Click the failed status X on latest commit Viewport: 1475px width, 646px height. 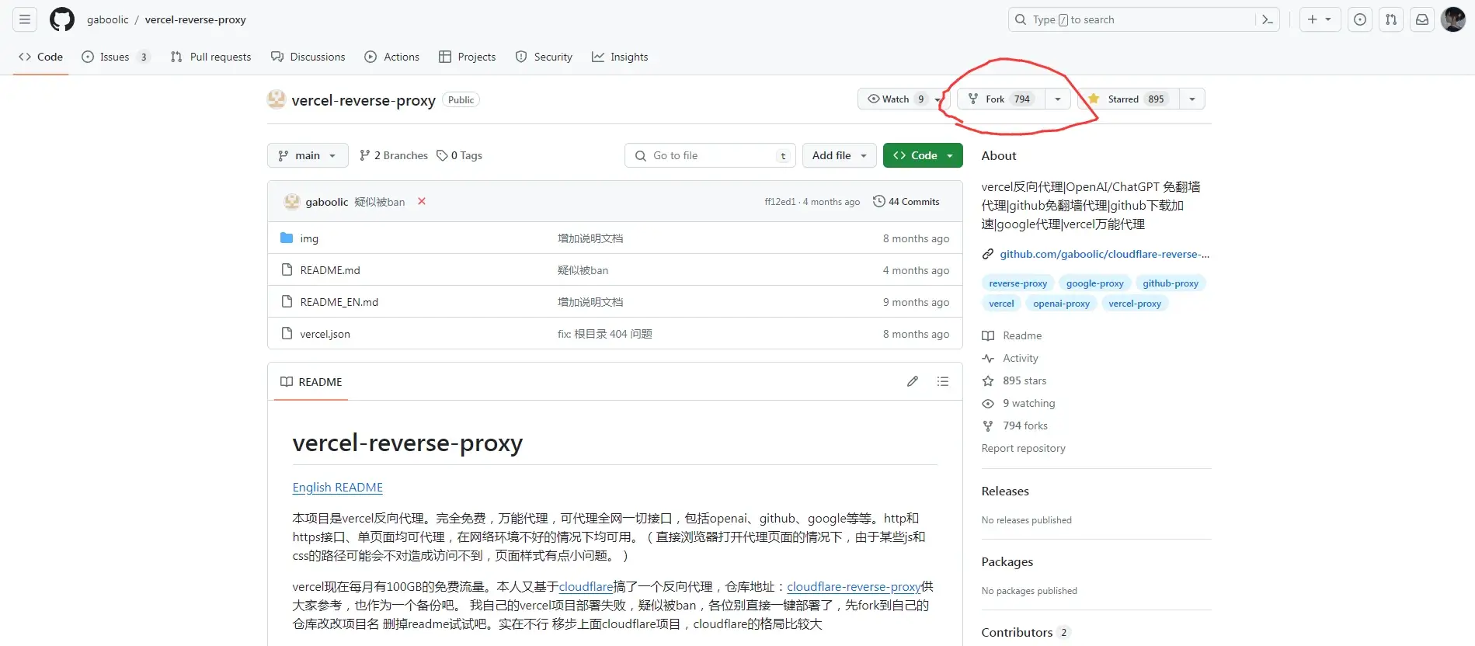click(x=422, y=201)
